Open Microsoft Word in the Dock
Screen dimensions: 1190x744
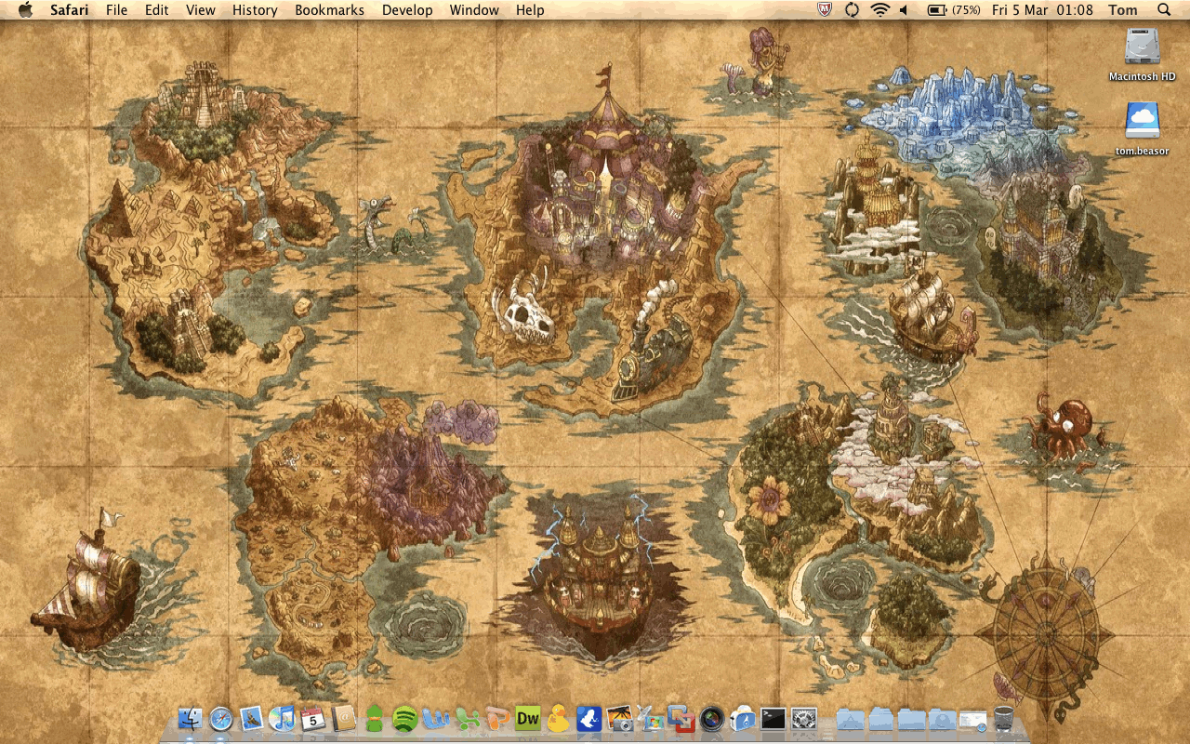435,718
